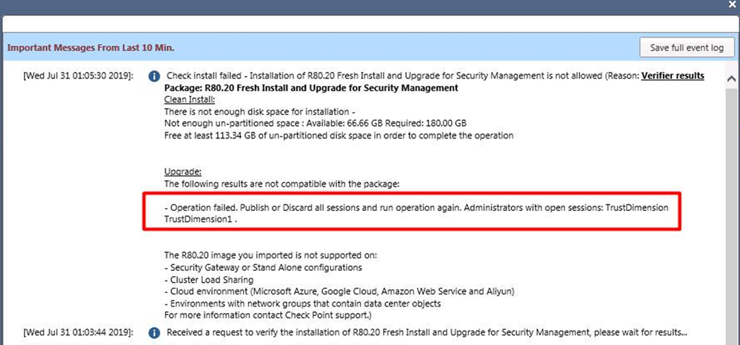Click the Save full event log button
740x345 pixels.
coord(687,47)
